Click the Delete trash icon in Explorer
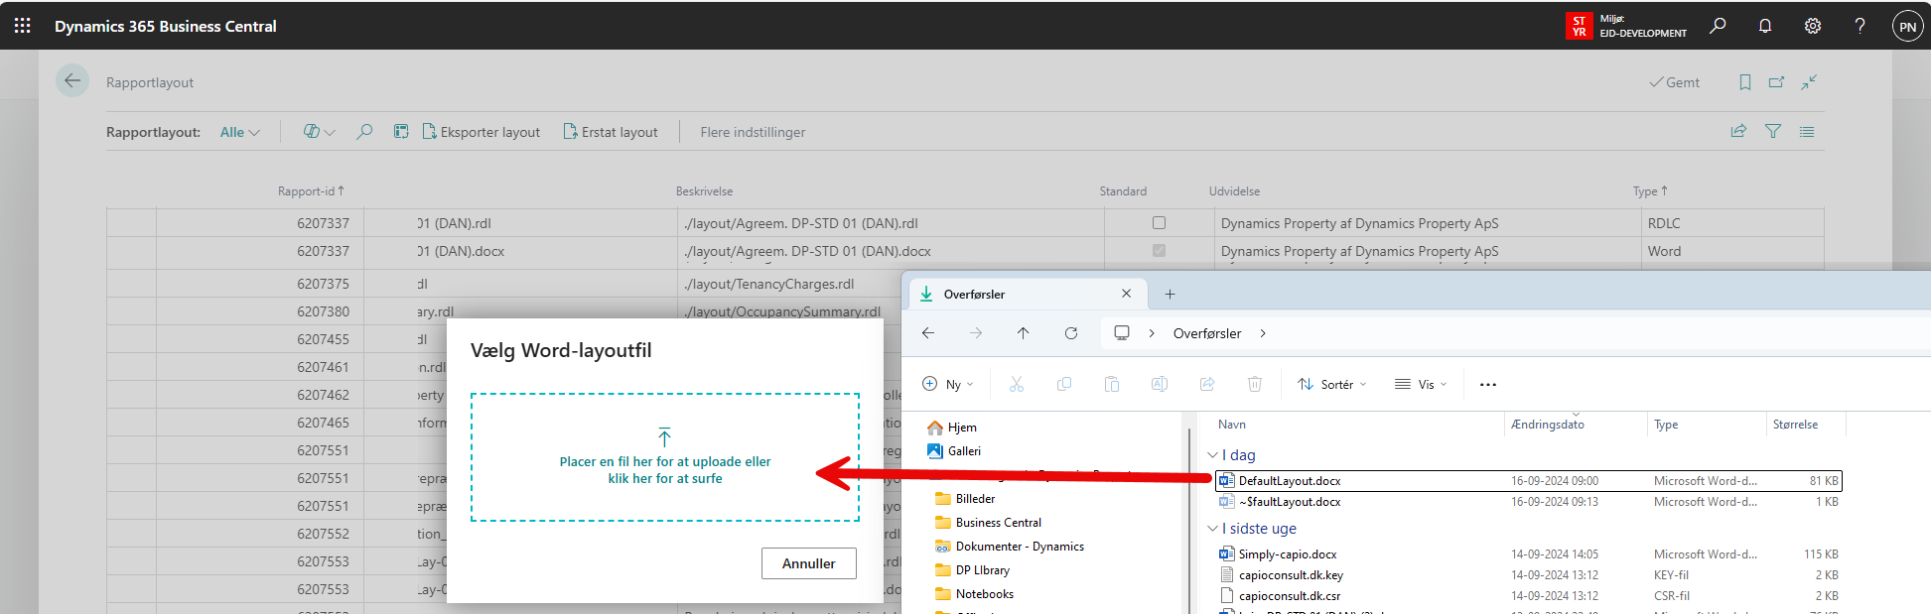This screenshot has height=614, width=1931. pos(1254,384)
